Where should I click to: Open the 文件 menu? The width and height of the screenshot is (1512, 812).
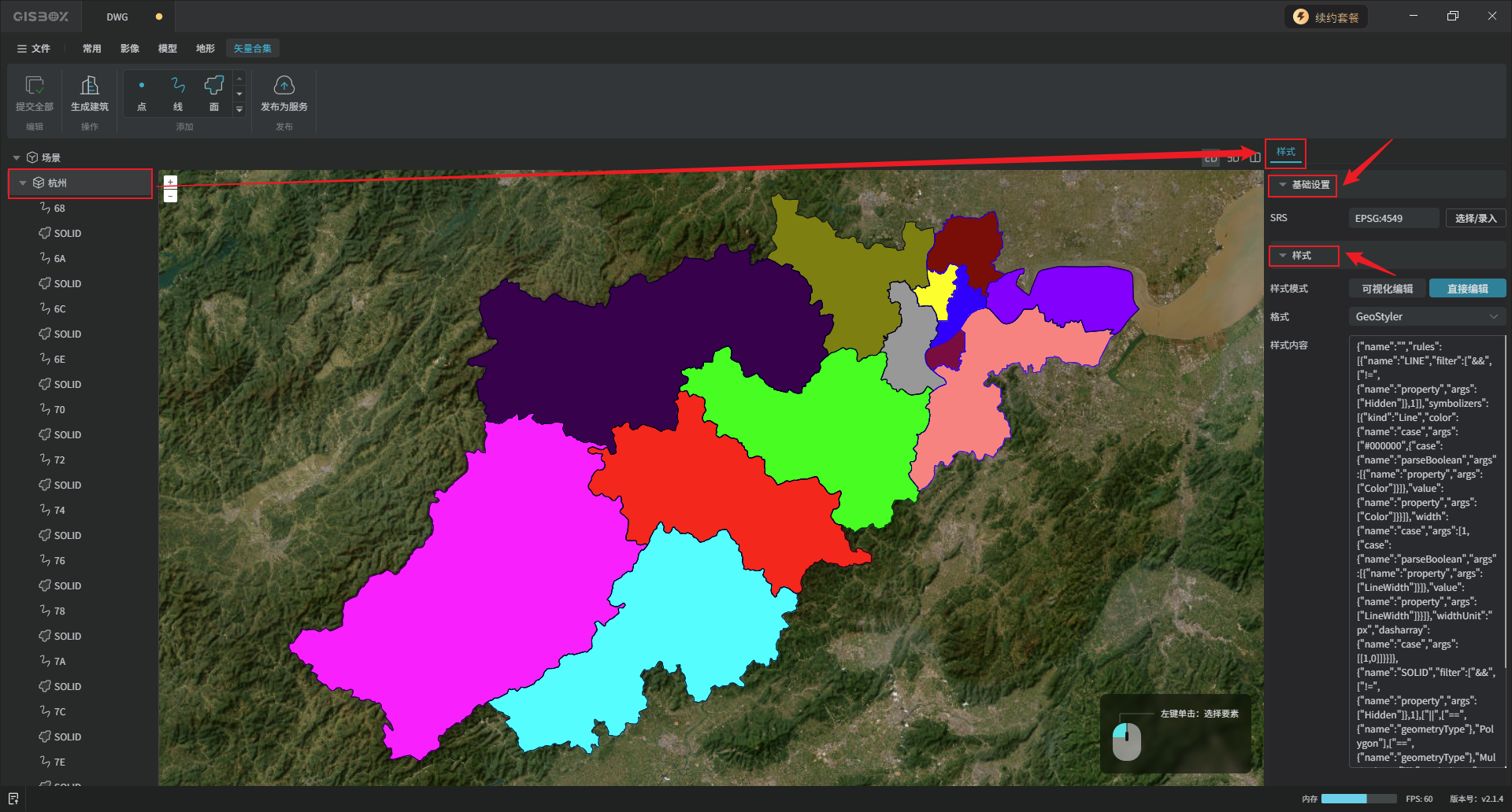(34, 49)
